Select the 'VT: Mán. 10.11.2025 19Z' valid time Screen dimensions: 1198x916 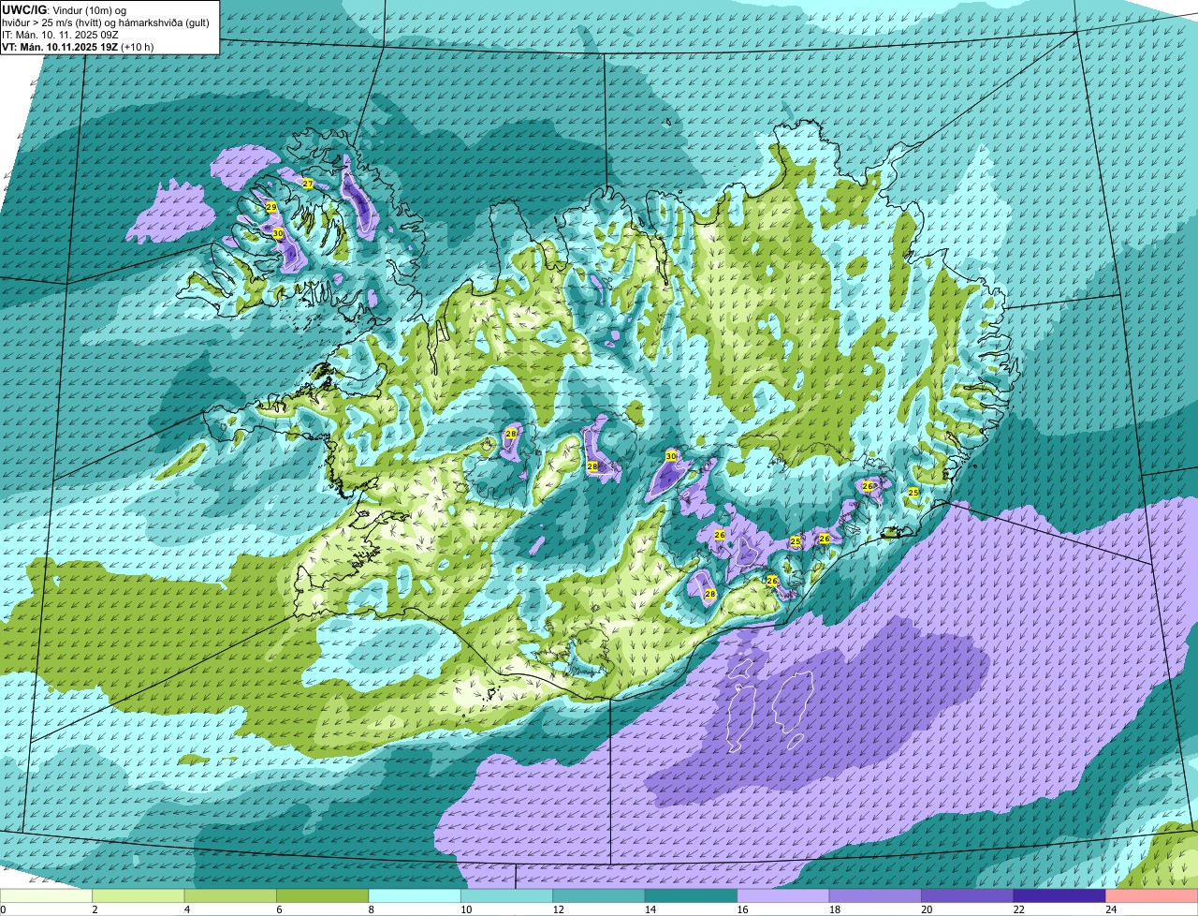pos(60,48)
